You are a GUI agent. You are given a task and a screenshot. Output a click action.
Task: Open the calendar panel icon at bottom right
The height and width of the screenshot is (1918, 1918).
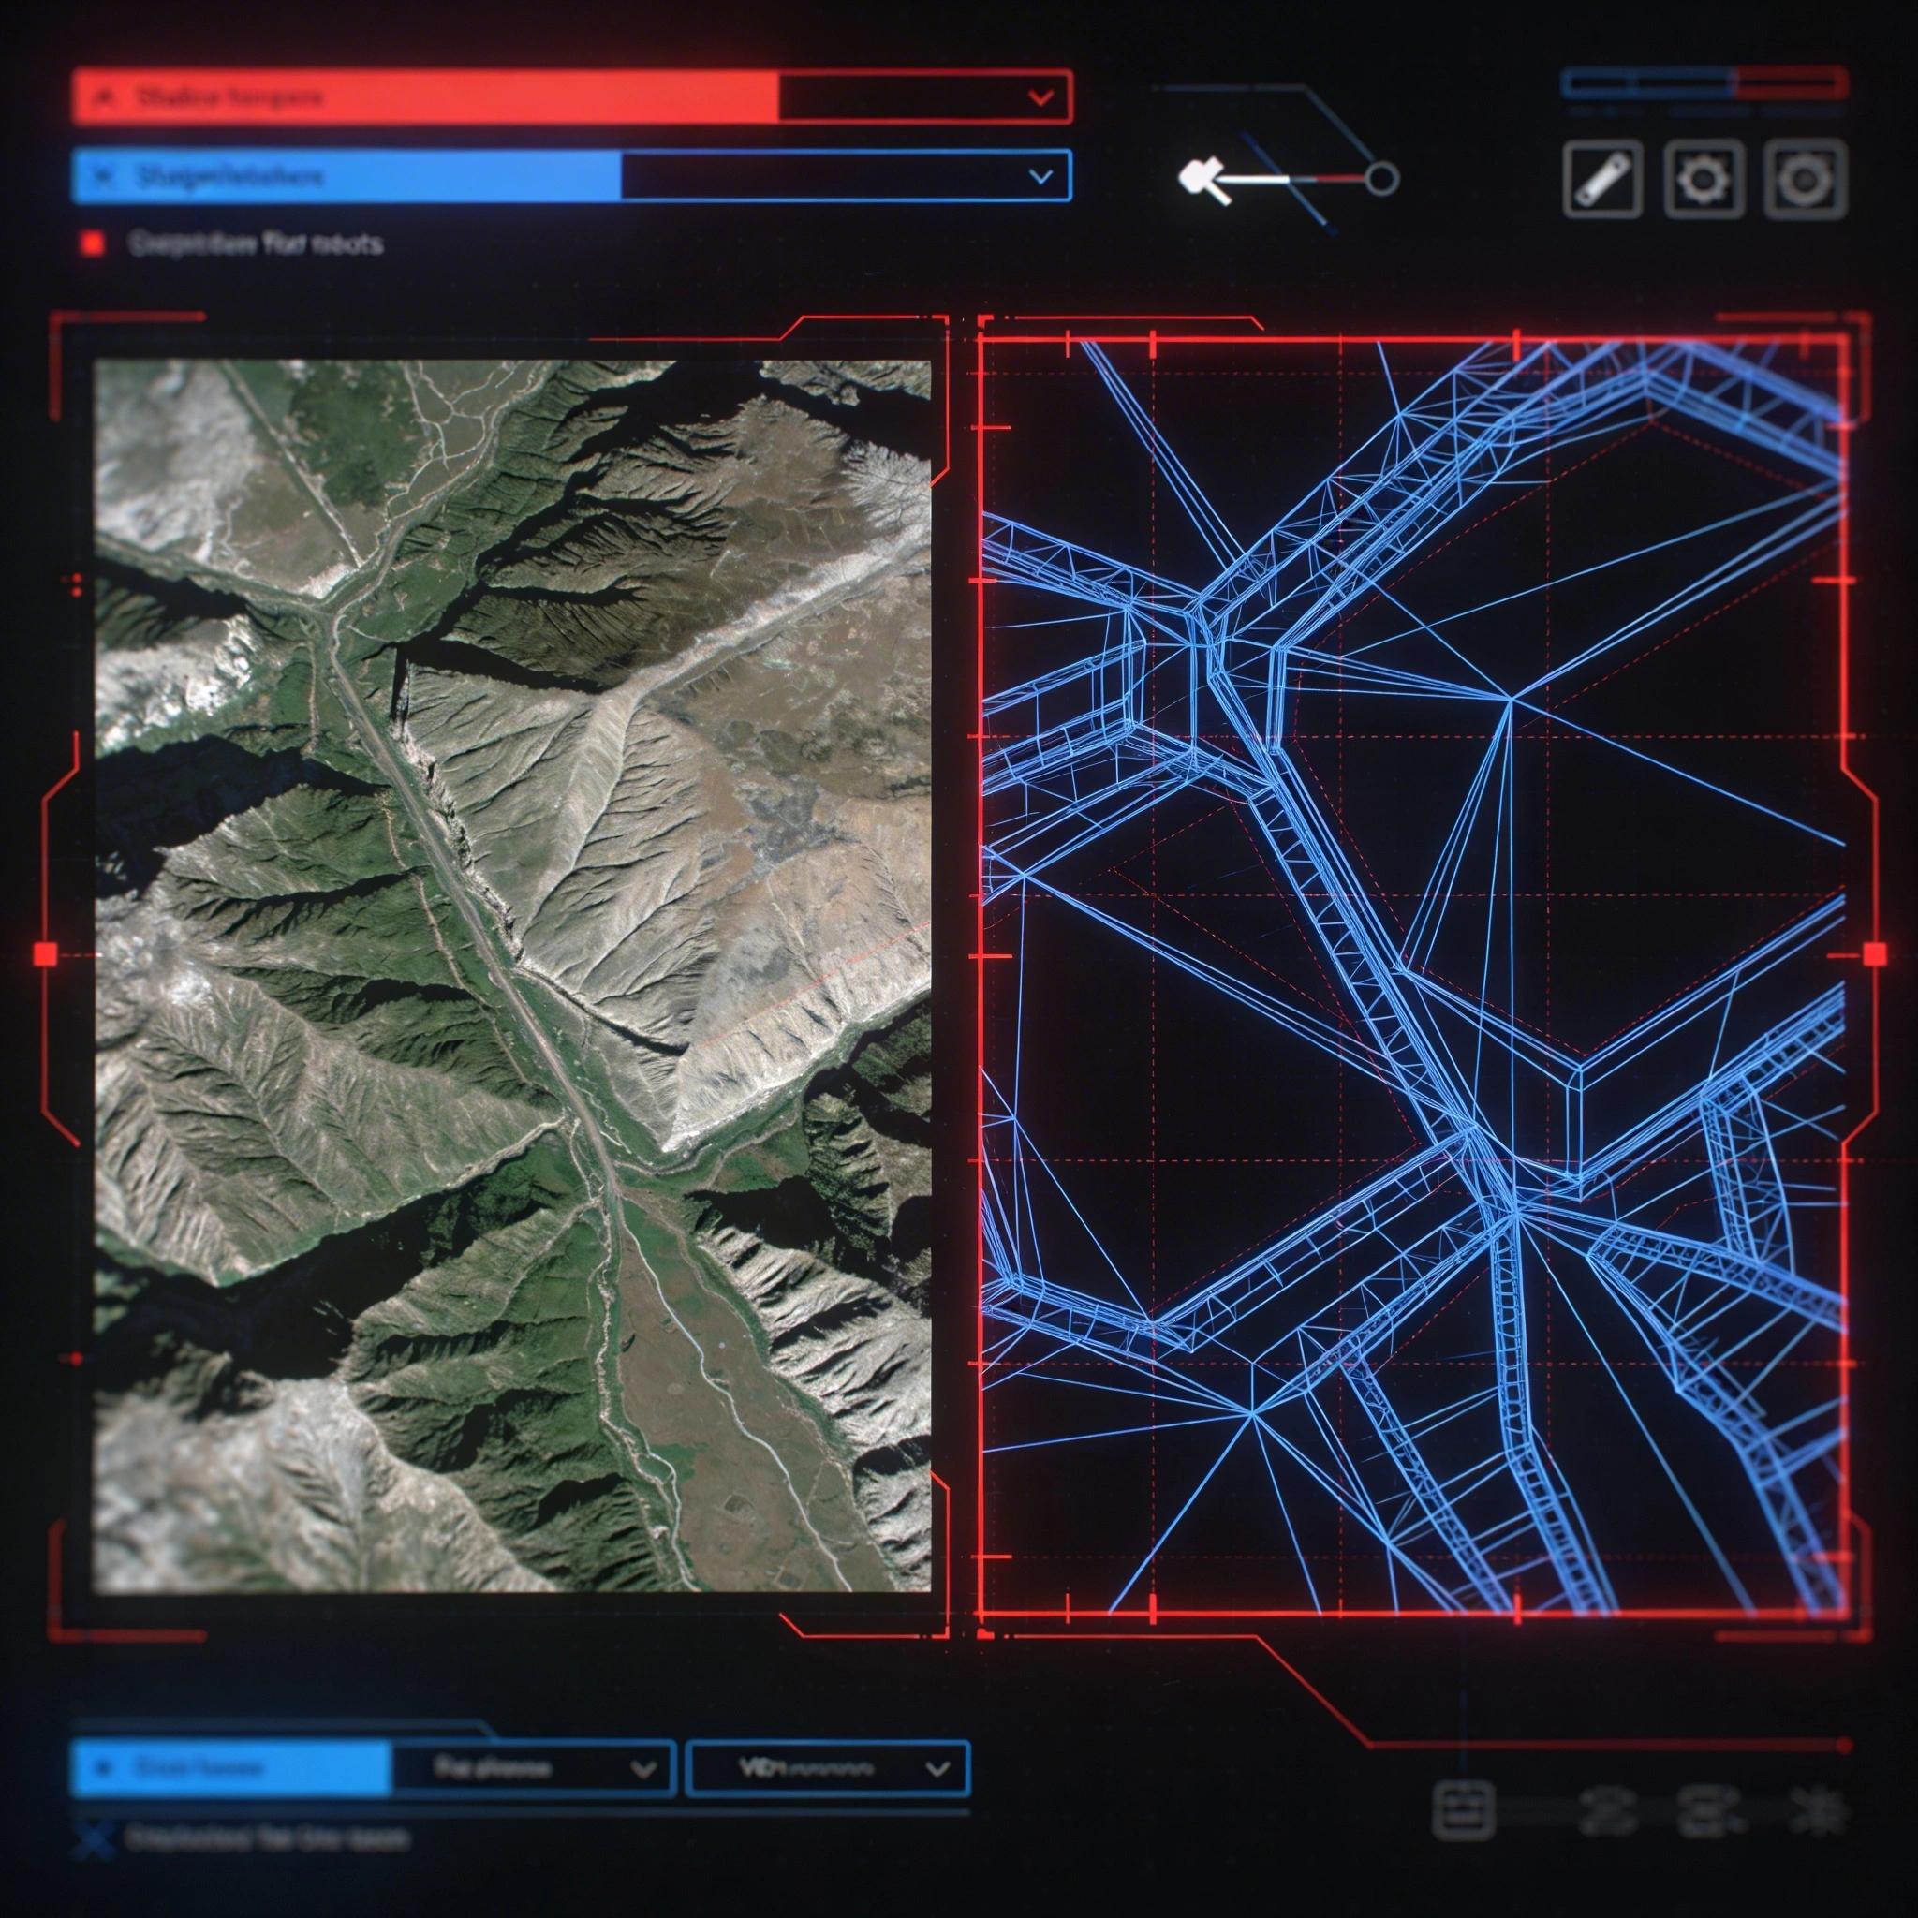(x=1464, y=1809)
